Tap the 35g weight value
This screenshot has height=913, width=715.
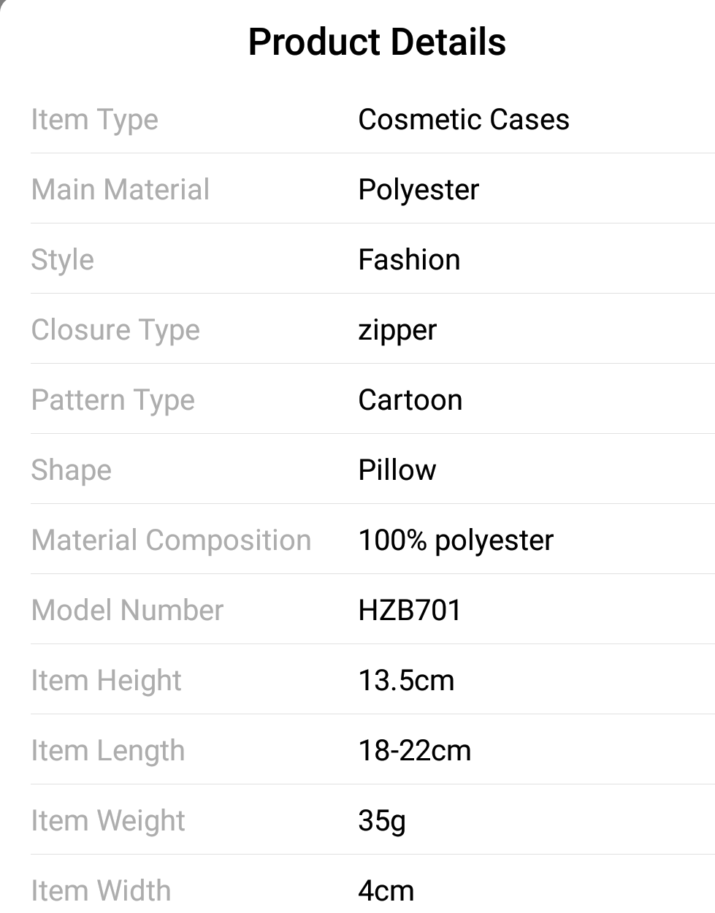(x=382, y=821)
